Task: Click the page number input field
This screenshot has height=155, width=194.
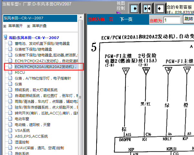Action: tap(172, 20)
